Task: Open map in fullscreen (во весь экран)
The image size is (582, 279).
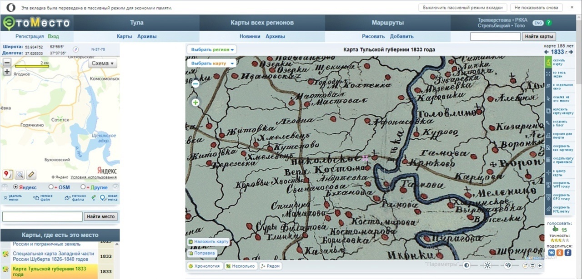Action: (548, 74)
